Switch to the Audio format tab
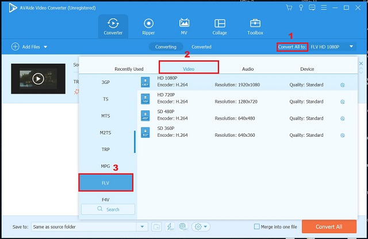 [248, 69]
